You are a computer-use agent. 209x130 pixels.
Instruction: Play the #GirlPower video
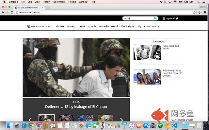point(157,81)
